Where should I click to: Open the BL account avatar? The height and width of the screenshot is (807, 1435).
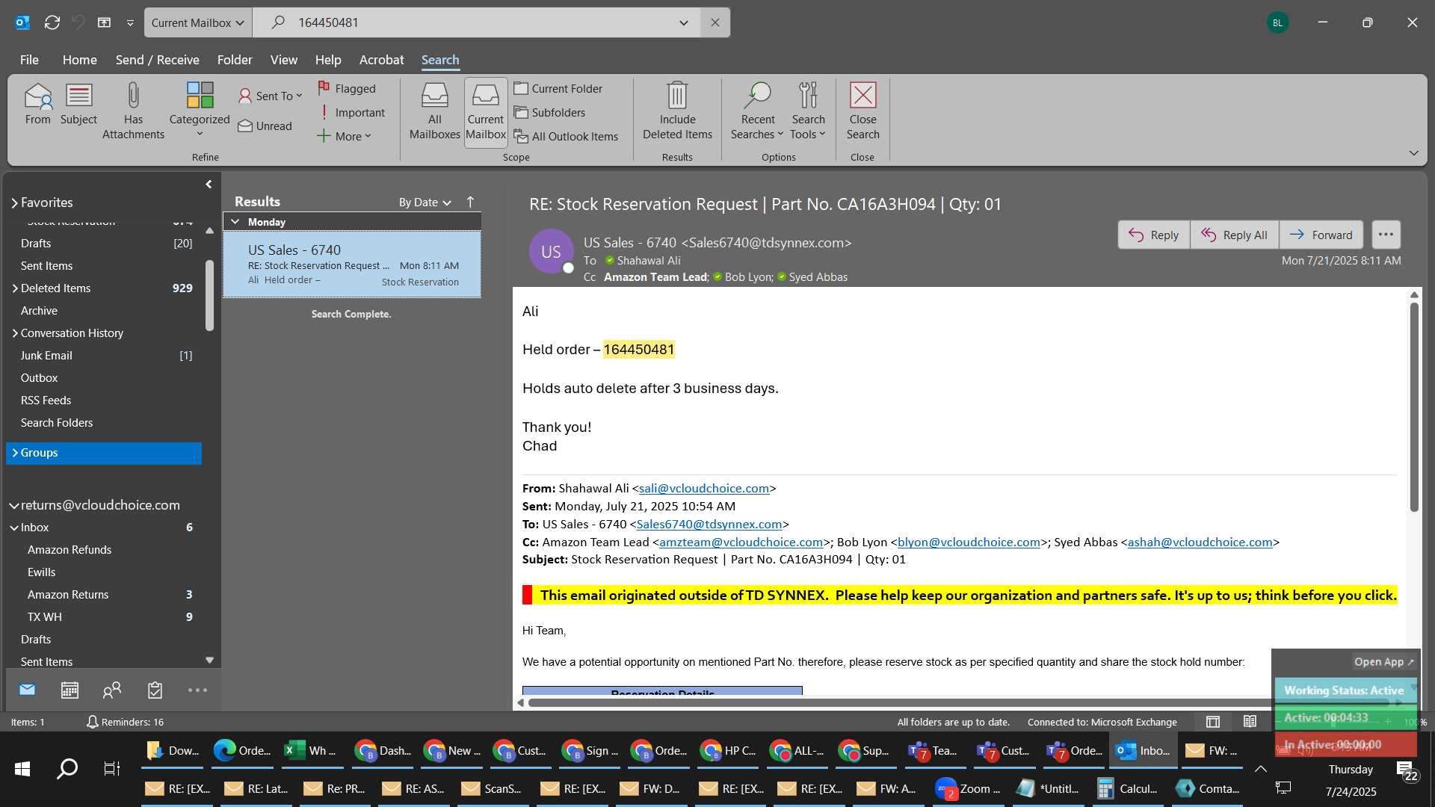click(1277, 22)
